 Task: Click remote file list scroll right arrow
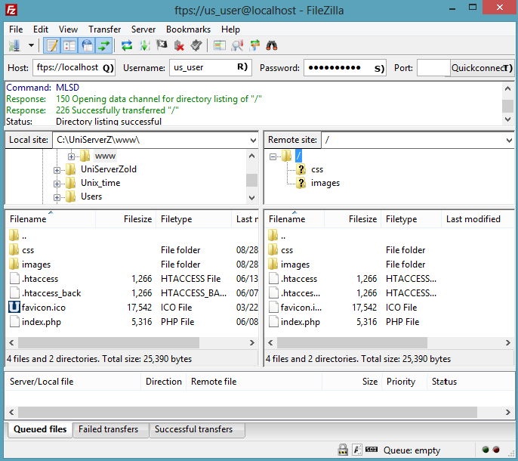click(507, 342)
